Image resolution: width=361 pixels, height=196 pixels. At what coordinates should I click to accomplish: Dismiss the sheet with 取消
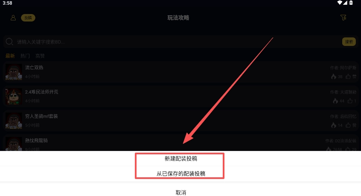coord(180,192)
